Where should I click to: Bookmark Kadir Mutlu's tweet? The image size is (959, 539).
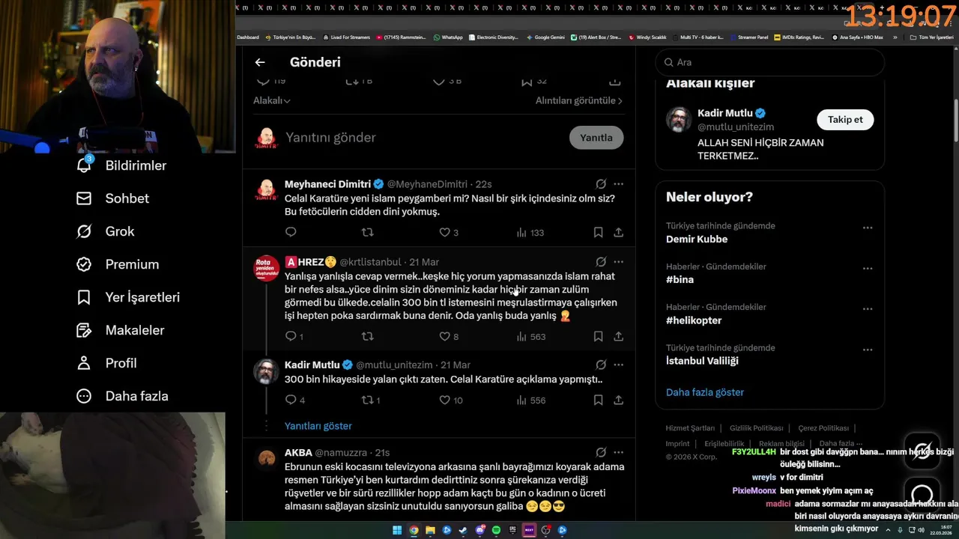[x=598, y=401]
